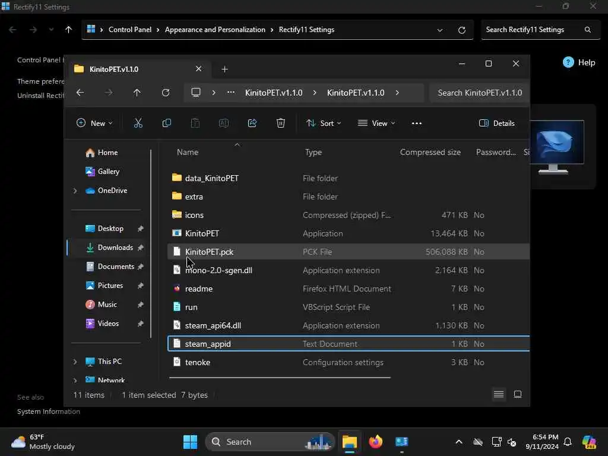Click the taskbar Search box
Image resolution: width=608 pixels, height=456 pixels.
[270, 442]
